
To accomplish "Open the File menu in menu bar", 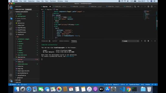I will pos(21,1).
